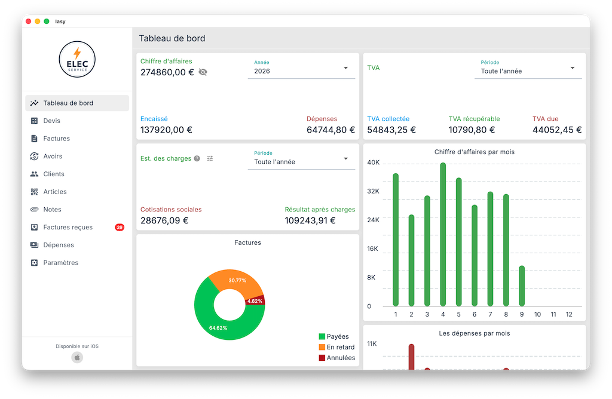Click the Apple iOS download icon
The height and width of the screenshot is (399, 612).
tap(77, 357)
